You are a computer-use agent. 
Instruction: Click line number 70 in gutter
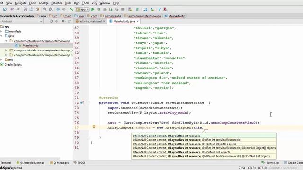[77, 93]
